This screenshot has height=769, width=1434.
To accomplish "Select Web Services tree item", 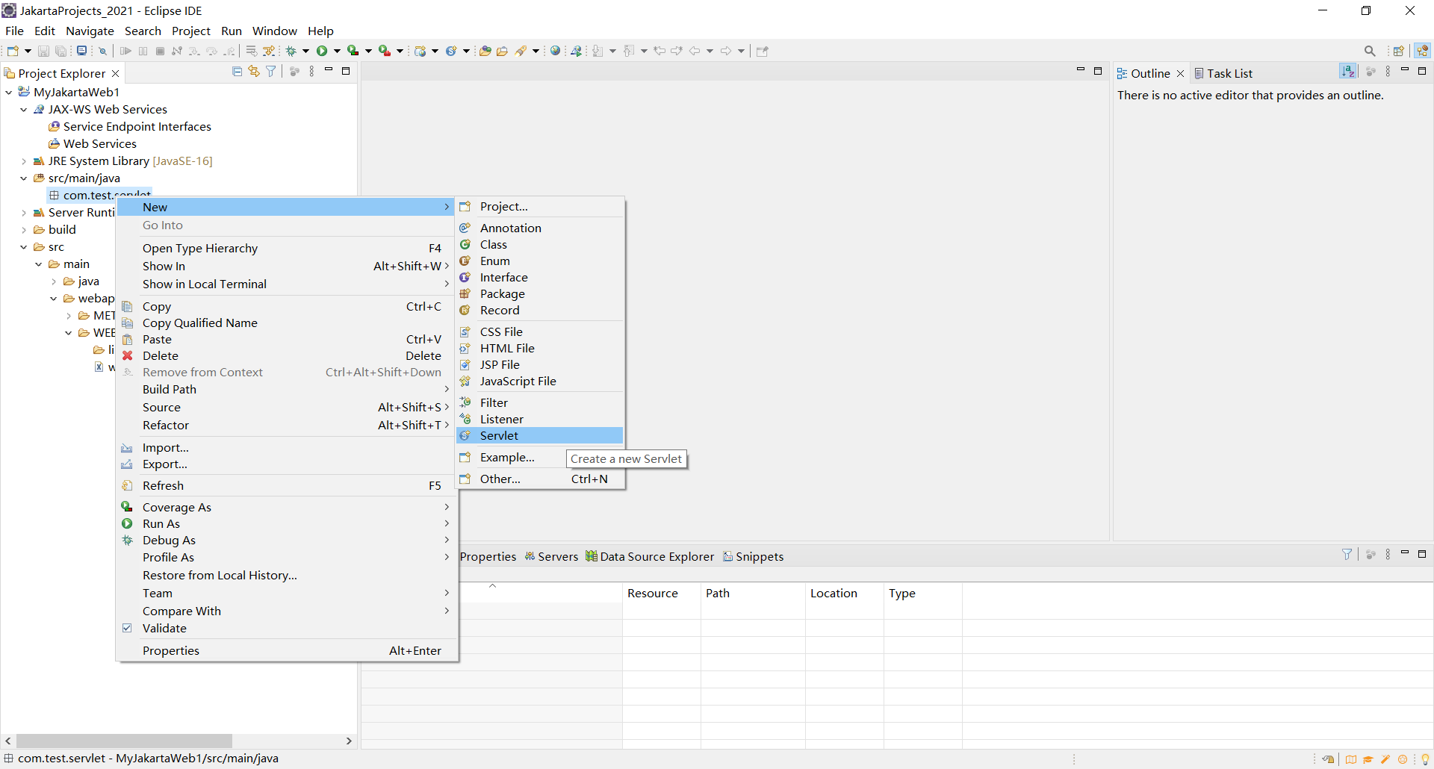I will [93, 143].
